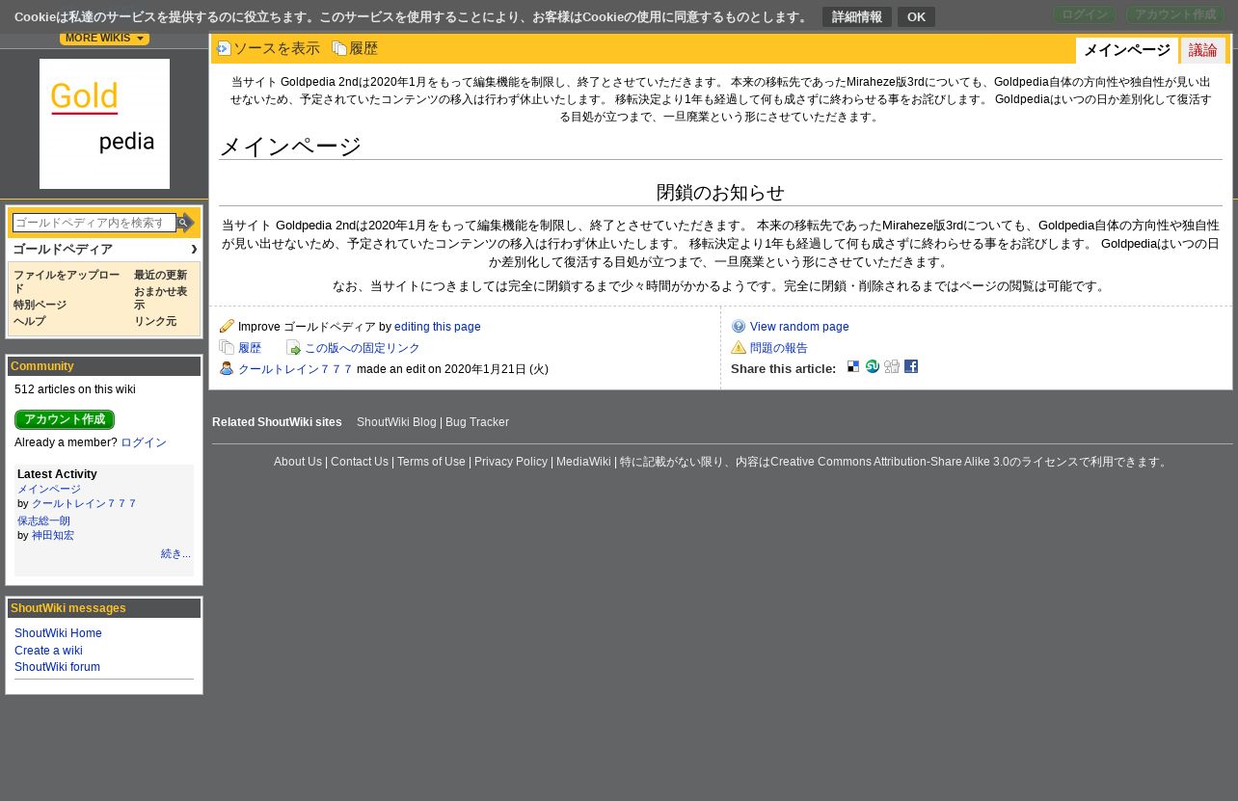Open 特別ページ link
The width and height of the screenshot is (1238, 801).
(x=40, y=306)
